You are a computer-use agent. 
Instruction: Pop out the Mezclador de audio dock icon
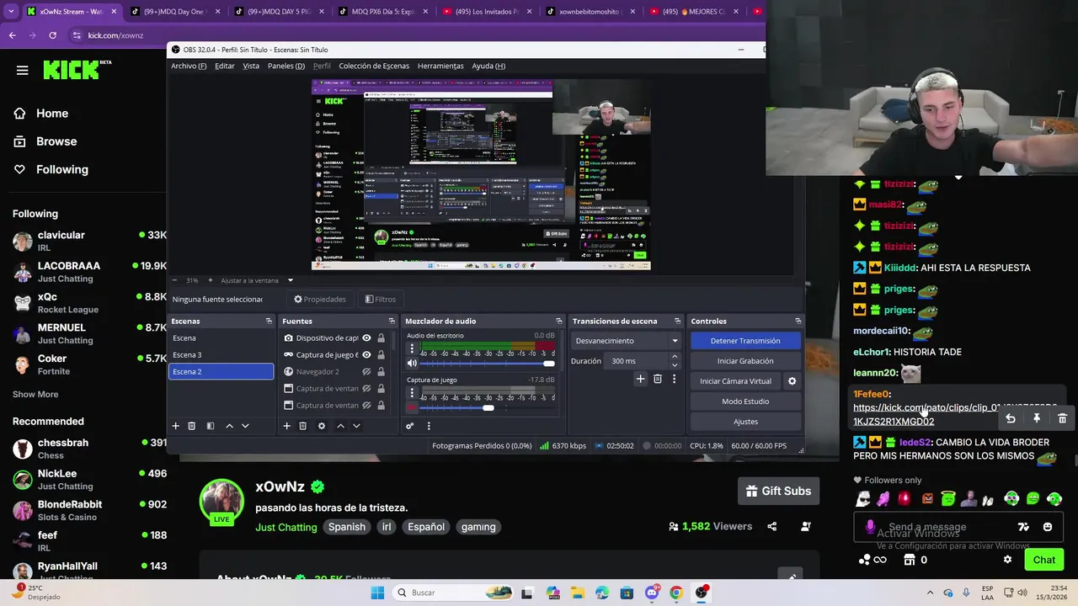point(558,321)
